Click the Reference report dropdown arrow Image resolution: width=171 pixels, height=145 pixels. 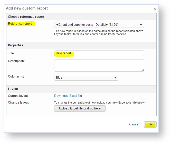click(141, 25)
